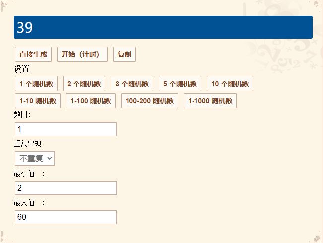Viewport: 323px width, 243px height.
Task: Set range with 1-100 随机数 button
Action: pos(91,100)
